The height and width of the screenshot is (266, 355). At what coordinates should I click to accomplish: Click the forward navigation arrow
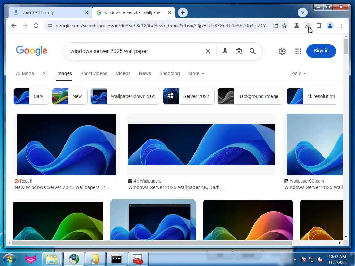tap(25, 26)
